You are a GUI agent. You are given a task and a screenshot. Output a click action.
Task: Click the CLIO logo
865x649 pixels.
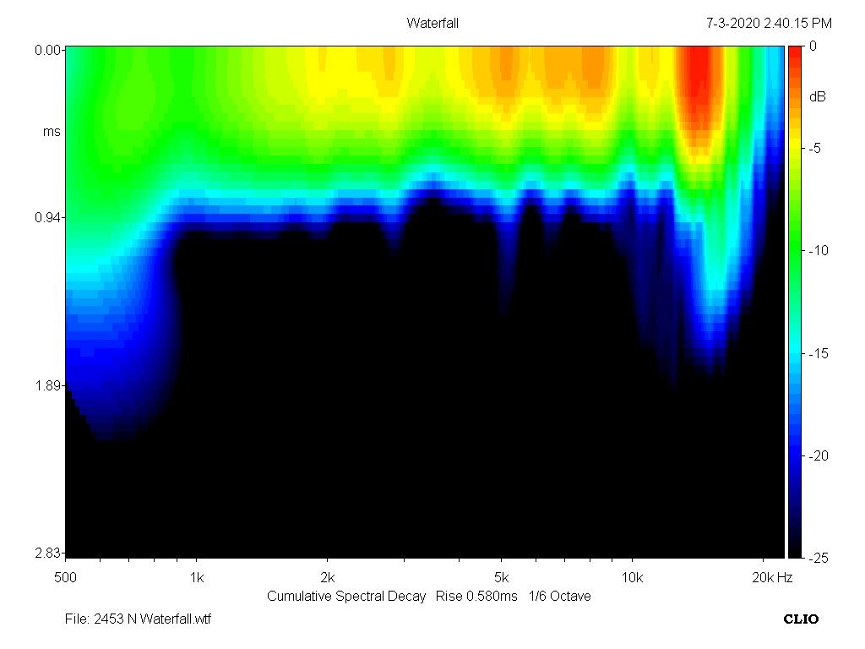point(801,619)
